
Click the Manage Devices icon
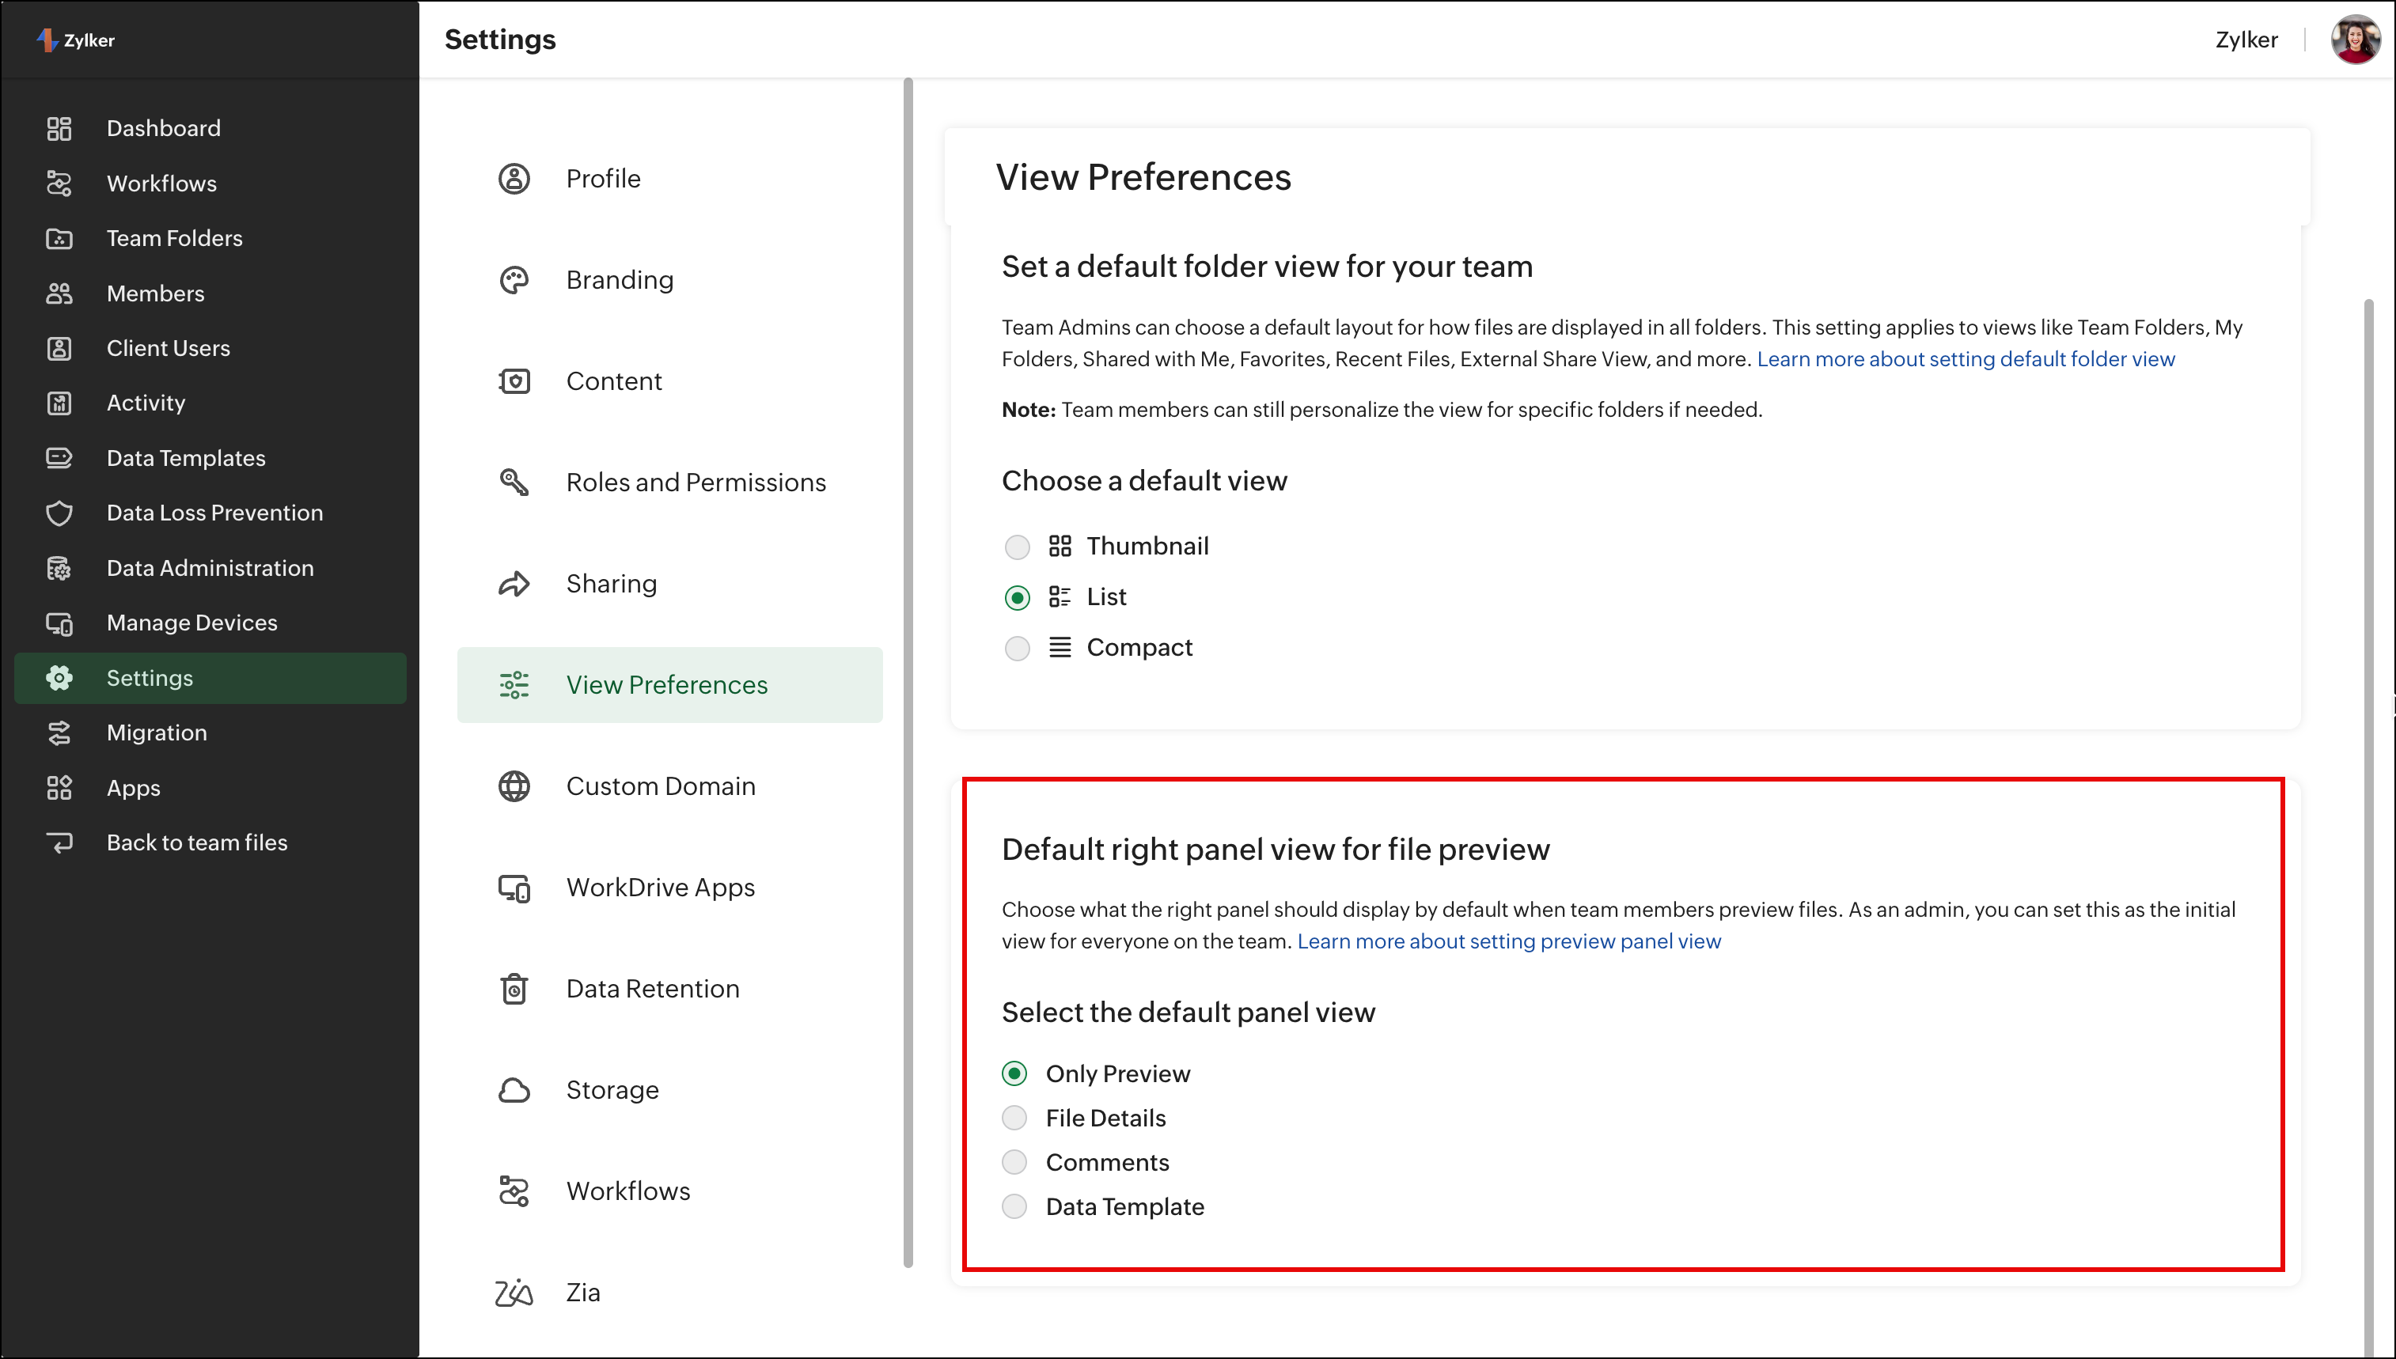click(59, 623)
